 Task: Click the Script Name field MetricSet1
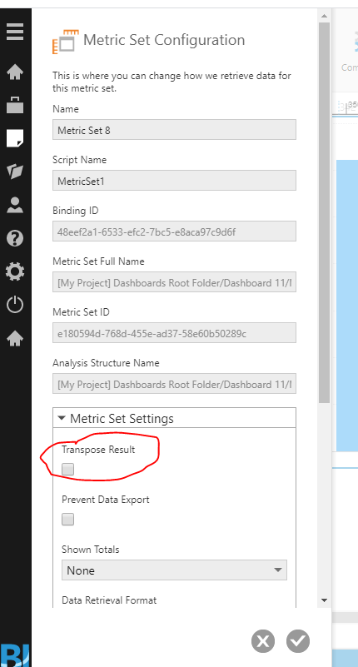pos(174,181)
